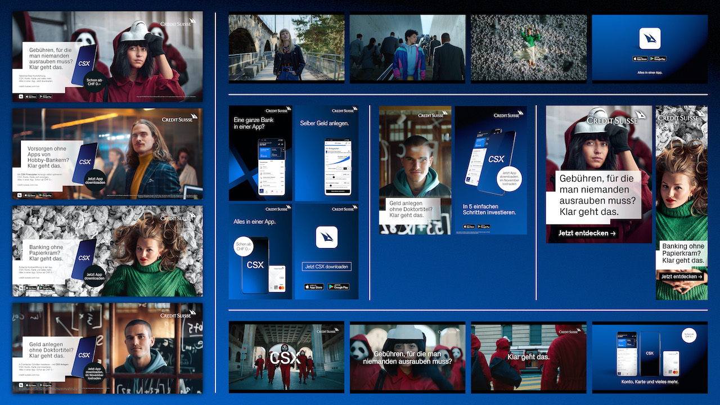Open bottom video frame captioned 'Klar geht das.'
The height and width of the screenshot is (405, 720).
click(529, 357)
